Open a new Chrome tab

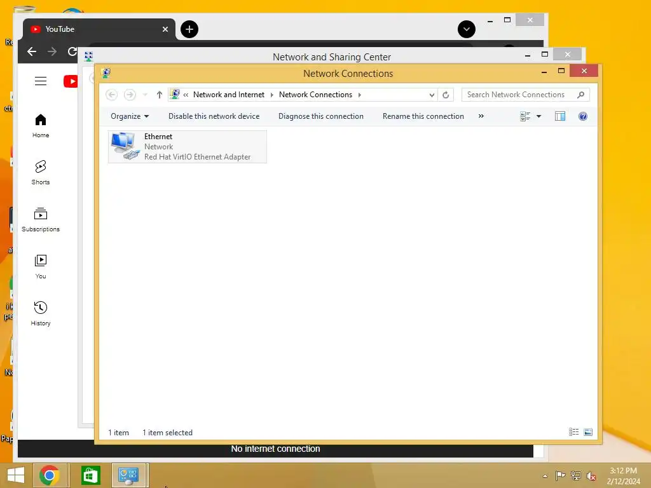coord(189,29)
